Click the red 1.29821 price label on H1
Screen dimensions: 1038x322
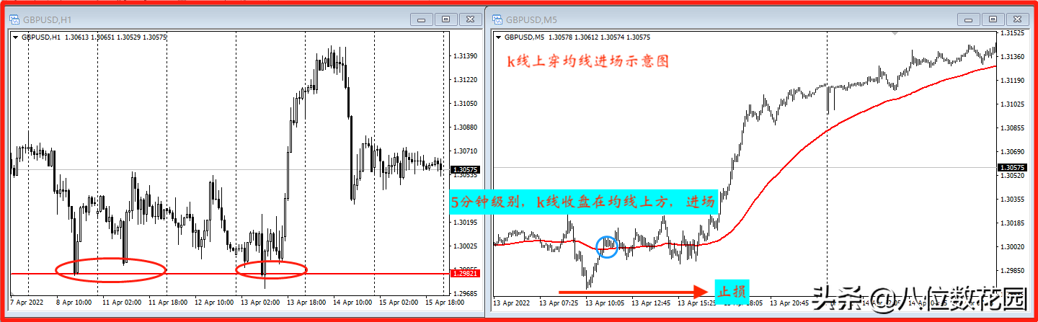463,274
